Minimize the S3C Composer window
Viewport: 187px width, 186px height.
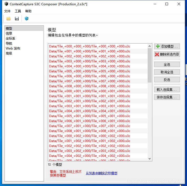[x=155, y=4]
